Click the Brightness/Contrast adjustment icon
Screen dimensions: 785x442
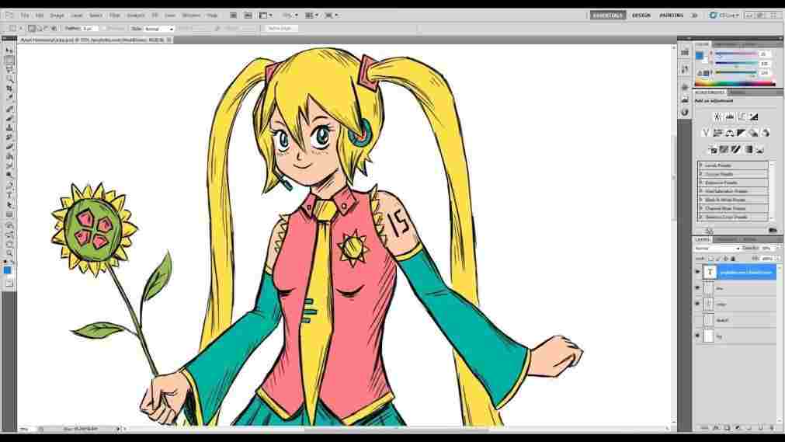(717, 117)
